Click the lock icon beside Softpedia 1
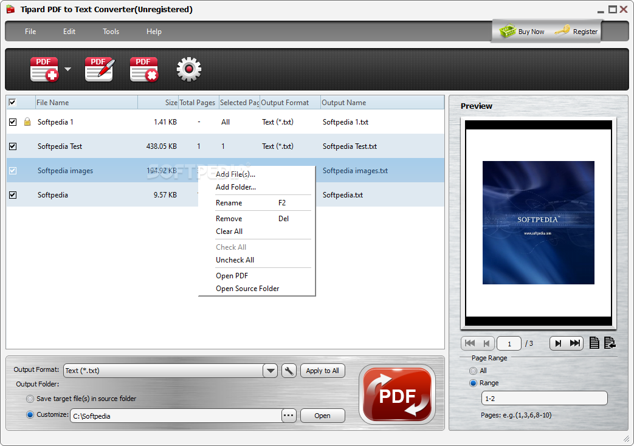This screenshot has width=634, height=446. [27, 122]
